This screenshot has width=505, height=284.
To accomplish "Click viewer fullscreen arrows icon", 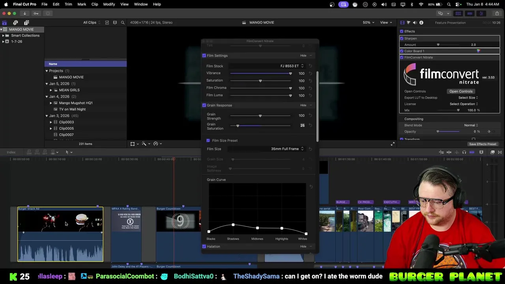I will (392, 144).
